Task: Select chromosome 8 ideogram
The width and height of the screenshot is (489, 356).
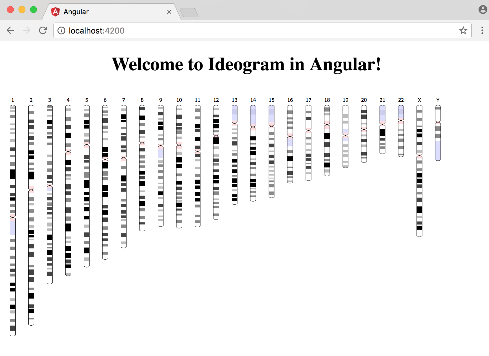Action: pyautogui.click(x=142, y=168)
